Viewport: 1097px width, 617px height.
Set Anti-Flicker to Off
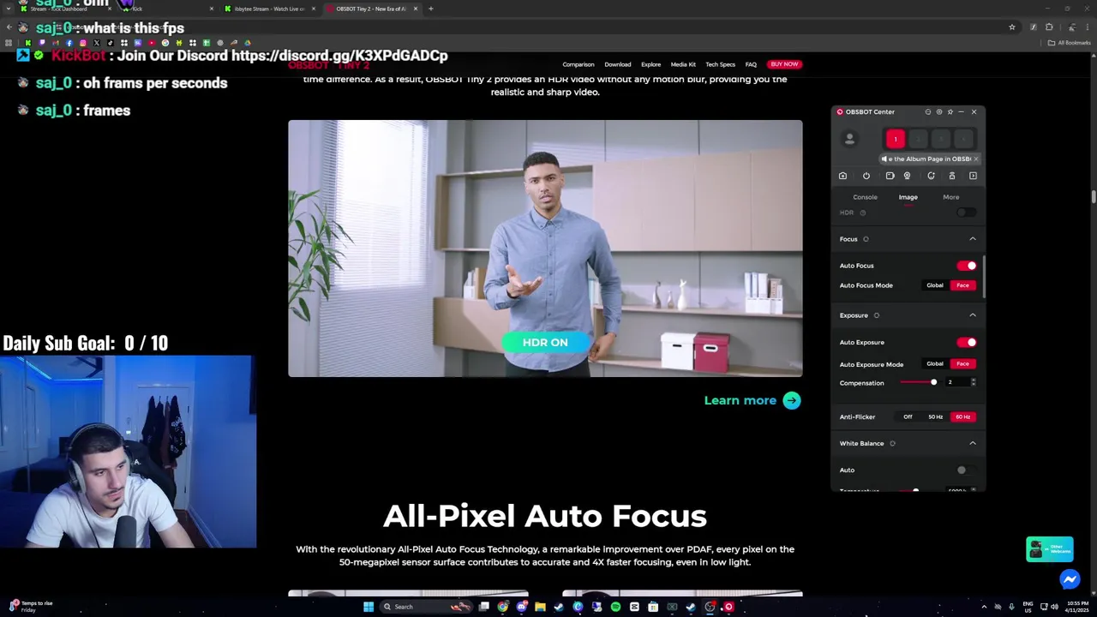point(908,416)
